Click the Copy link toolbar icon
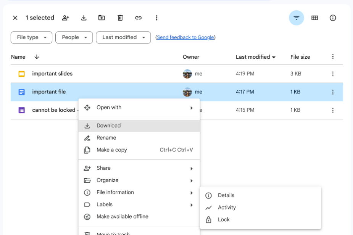 click(x=139, y=18)
